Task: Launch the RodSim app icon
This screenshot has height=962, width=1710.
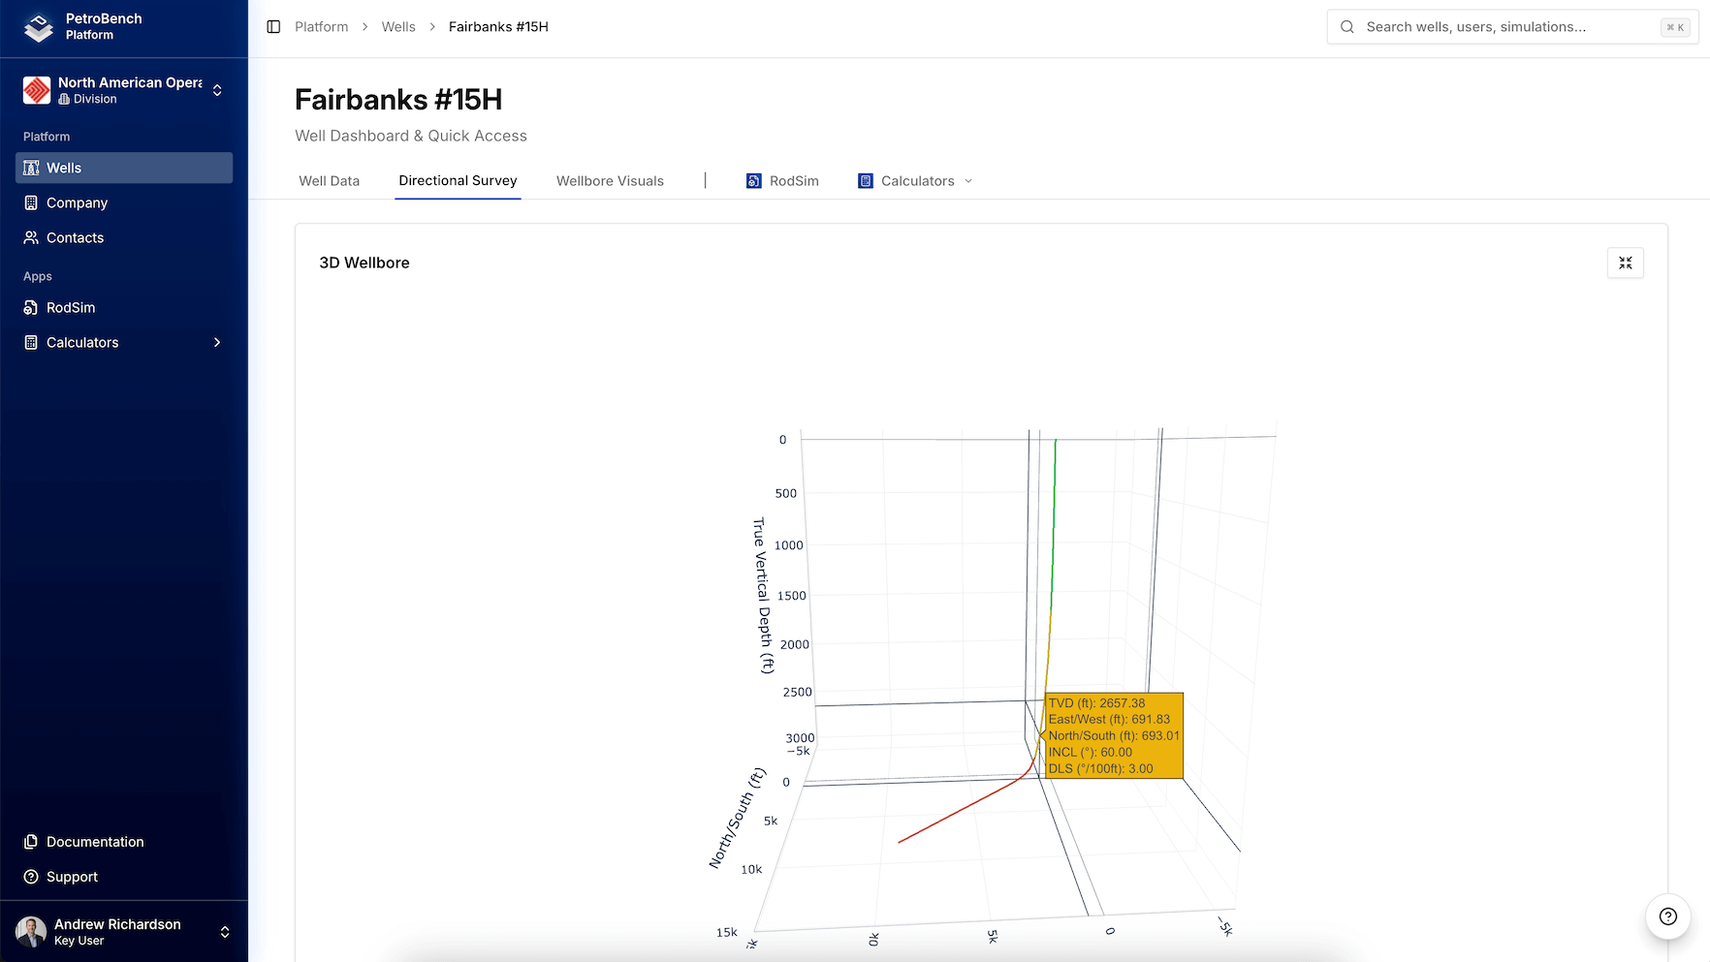Action: coord(30,307)
